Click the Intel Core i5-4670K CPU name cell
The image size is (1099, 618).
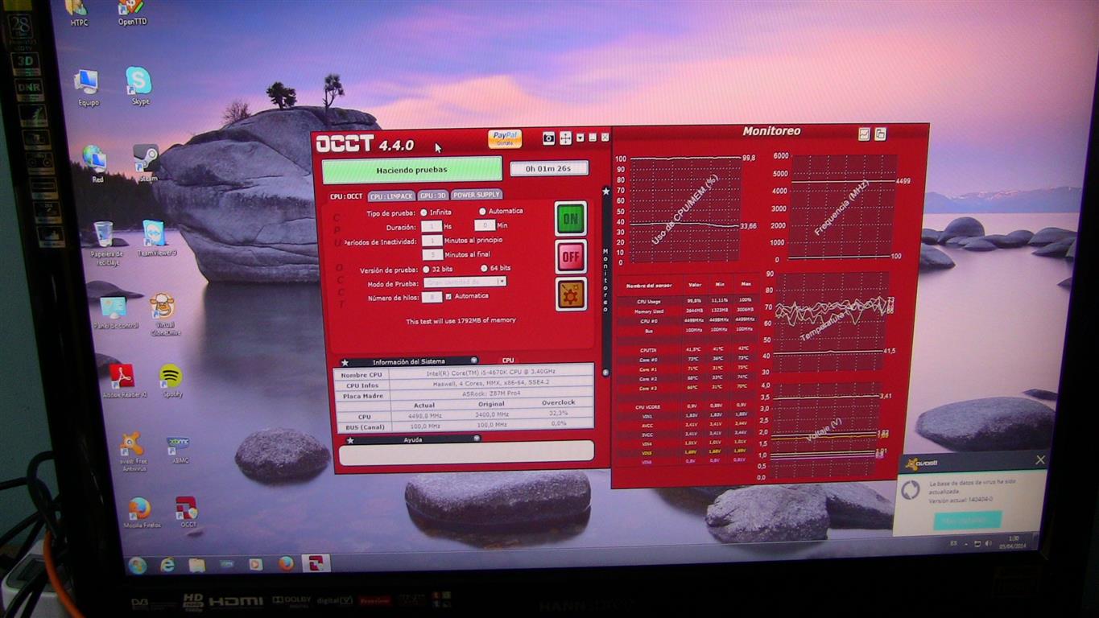[x=490, y=373]
